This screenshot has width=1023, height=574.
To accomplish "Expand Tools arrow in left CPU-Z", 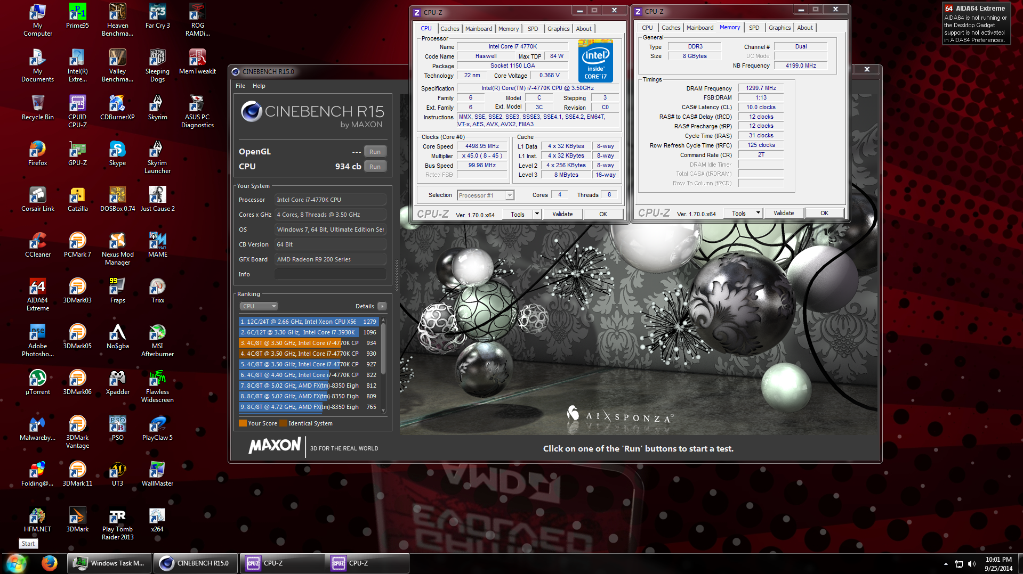I will click(x=537, y=214).
